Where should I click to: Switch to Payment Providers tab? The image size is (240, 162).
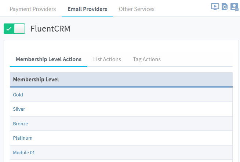pyautogui.click(x=33, y=9)
